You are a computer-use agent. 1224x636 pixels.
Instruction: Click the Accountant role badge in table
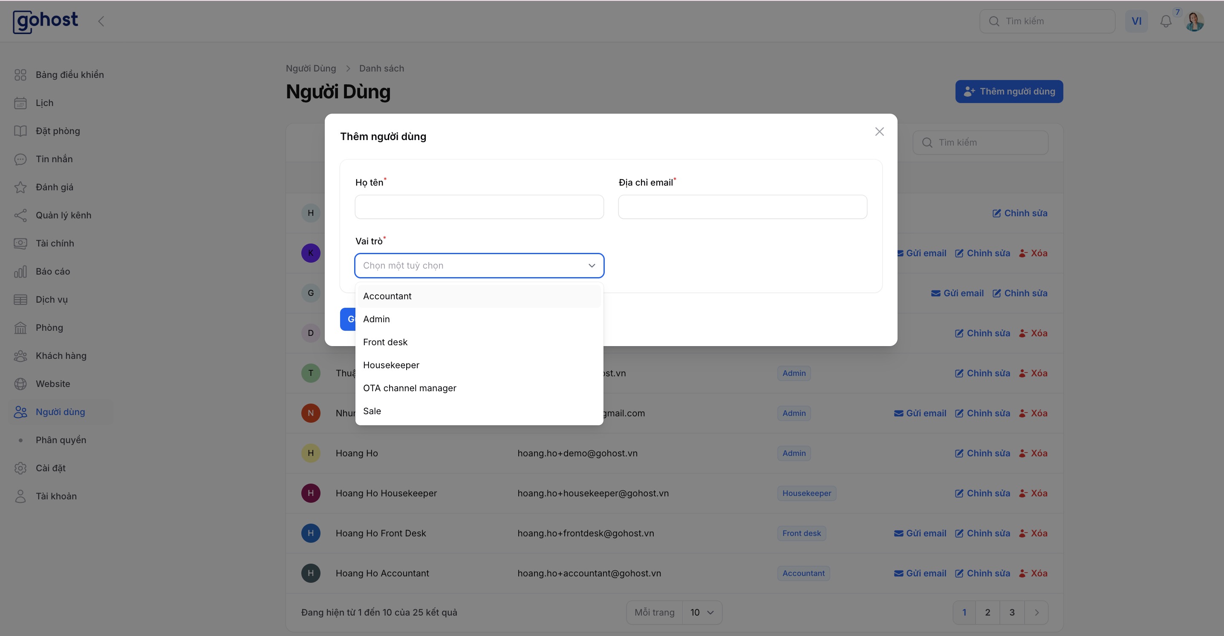803,573
